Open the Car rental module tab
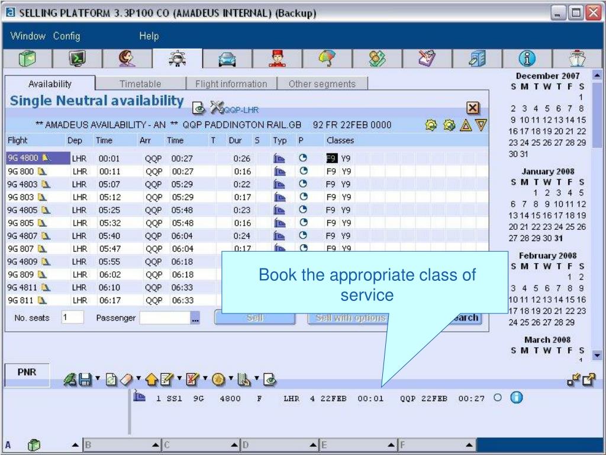The height and width of the screenshot is (455, 606). tap(227, 59)
